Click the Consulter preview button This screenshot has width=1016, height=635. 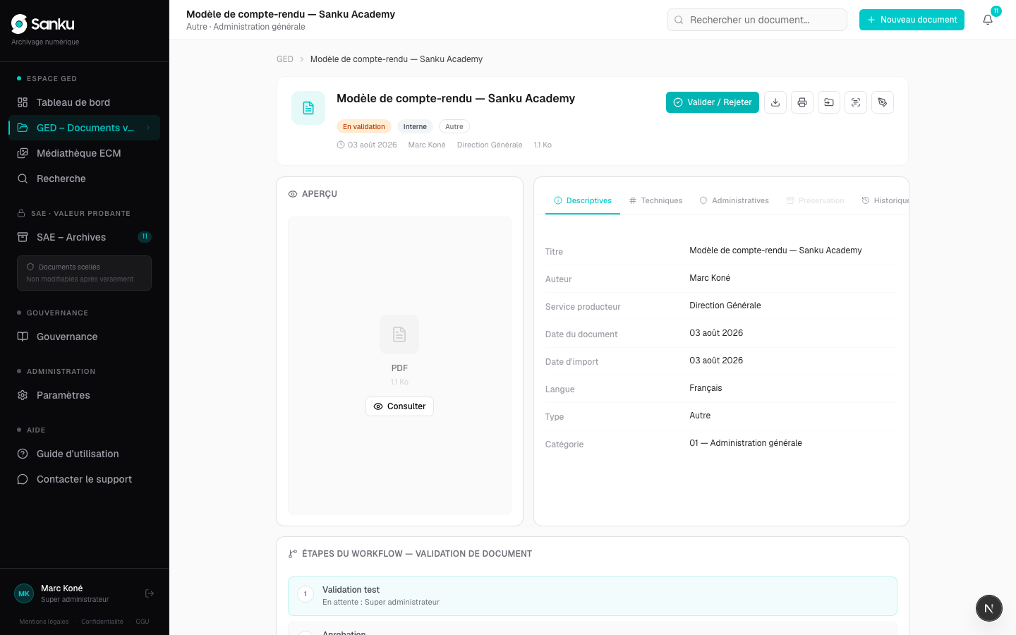tap(399, 406)
